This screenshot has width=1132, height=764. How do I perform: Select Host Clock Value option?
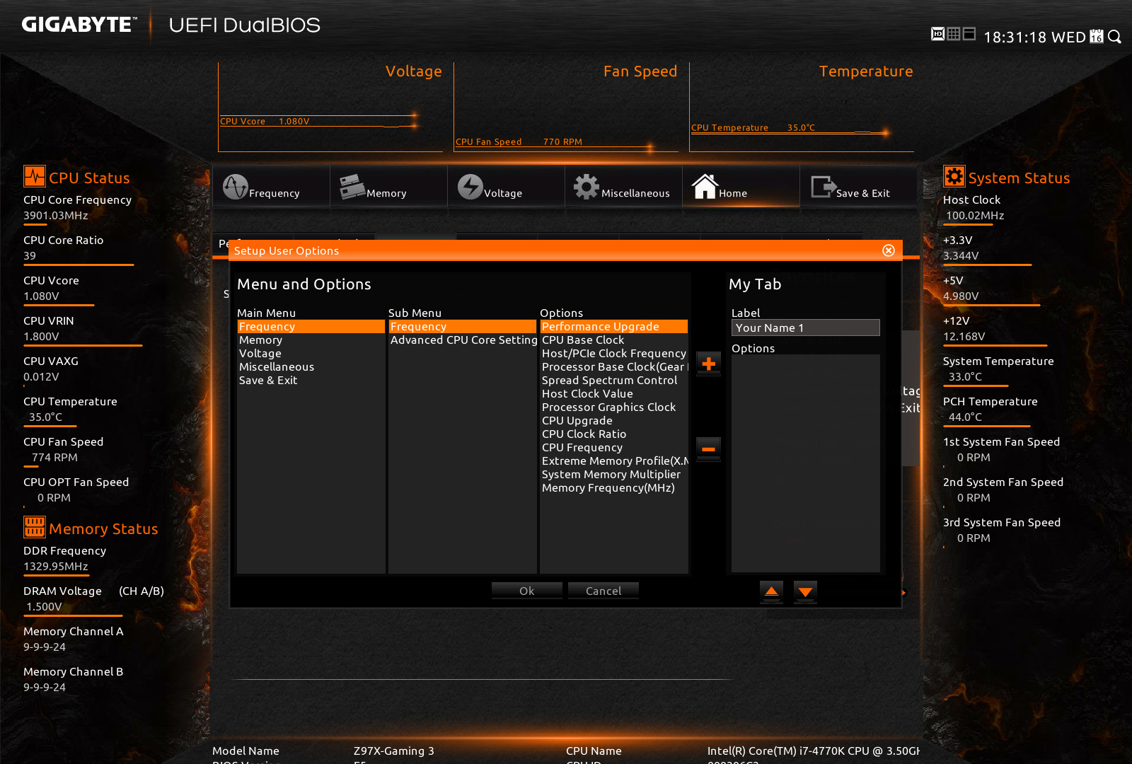pos(614,394)
